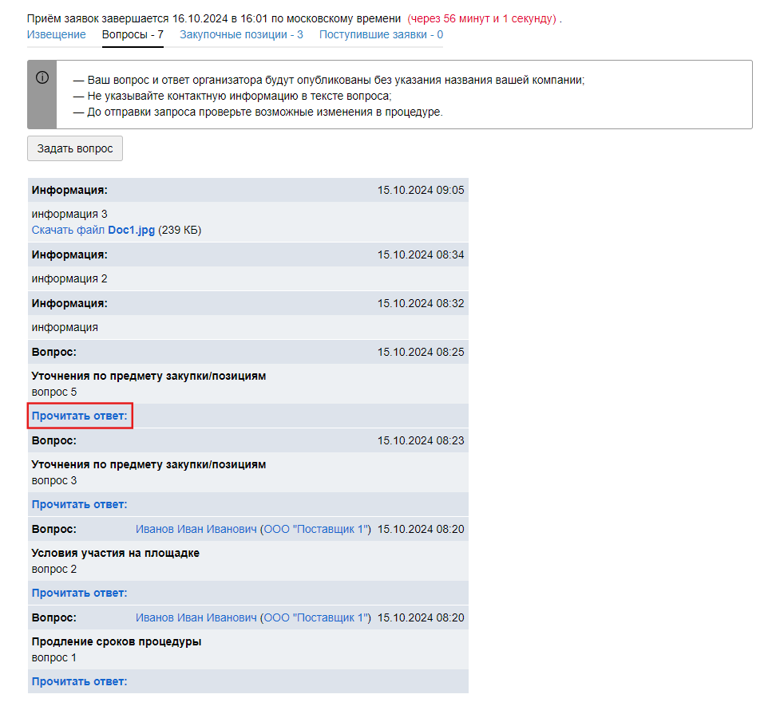Click the "информация 2" message text
This screenshot has width=772, height=710.
(69, 278)
